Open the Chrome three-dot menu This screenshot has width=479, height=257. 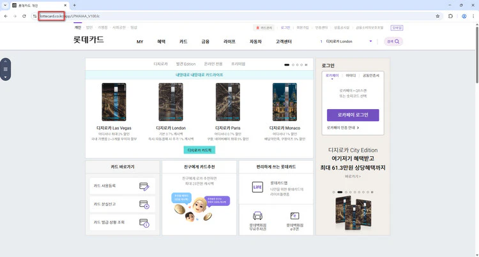(x=473, y=16)
